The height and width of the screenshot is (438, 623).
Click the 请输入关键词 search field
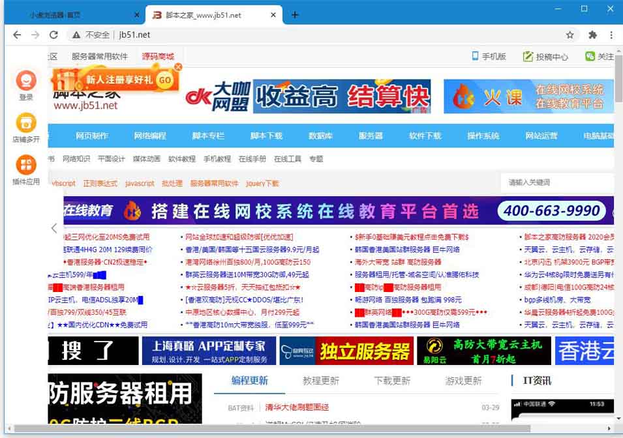pyautogui.click(x=557, y=182)
